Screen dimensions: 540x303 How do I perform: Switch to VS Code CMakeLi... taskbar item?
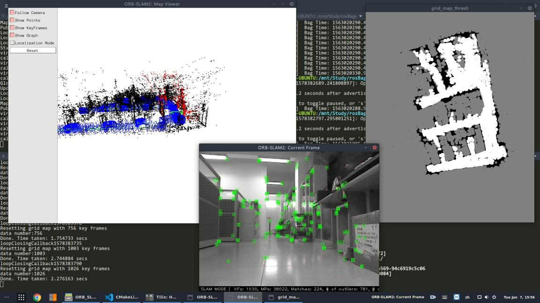(x=122, y=297)
